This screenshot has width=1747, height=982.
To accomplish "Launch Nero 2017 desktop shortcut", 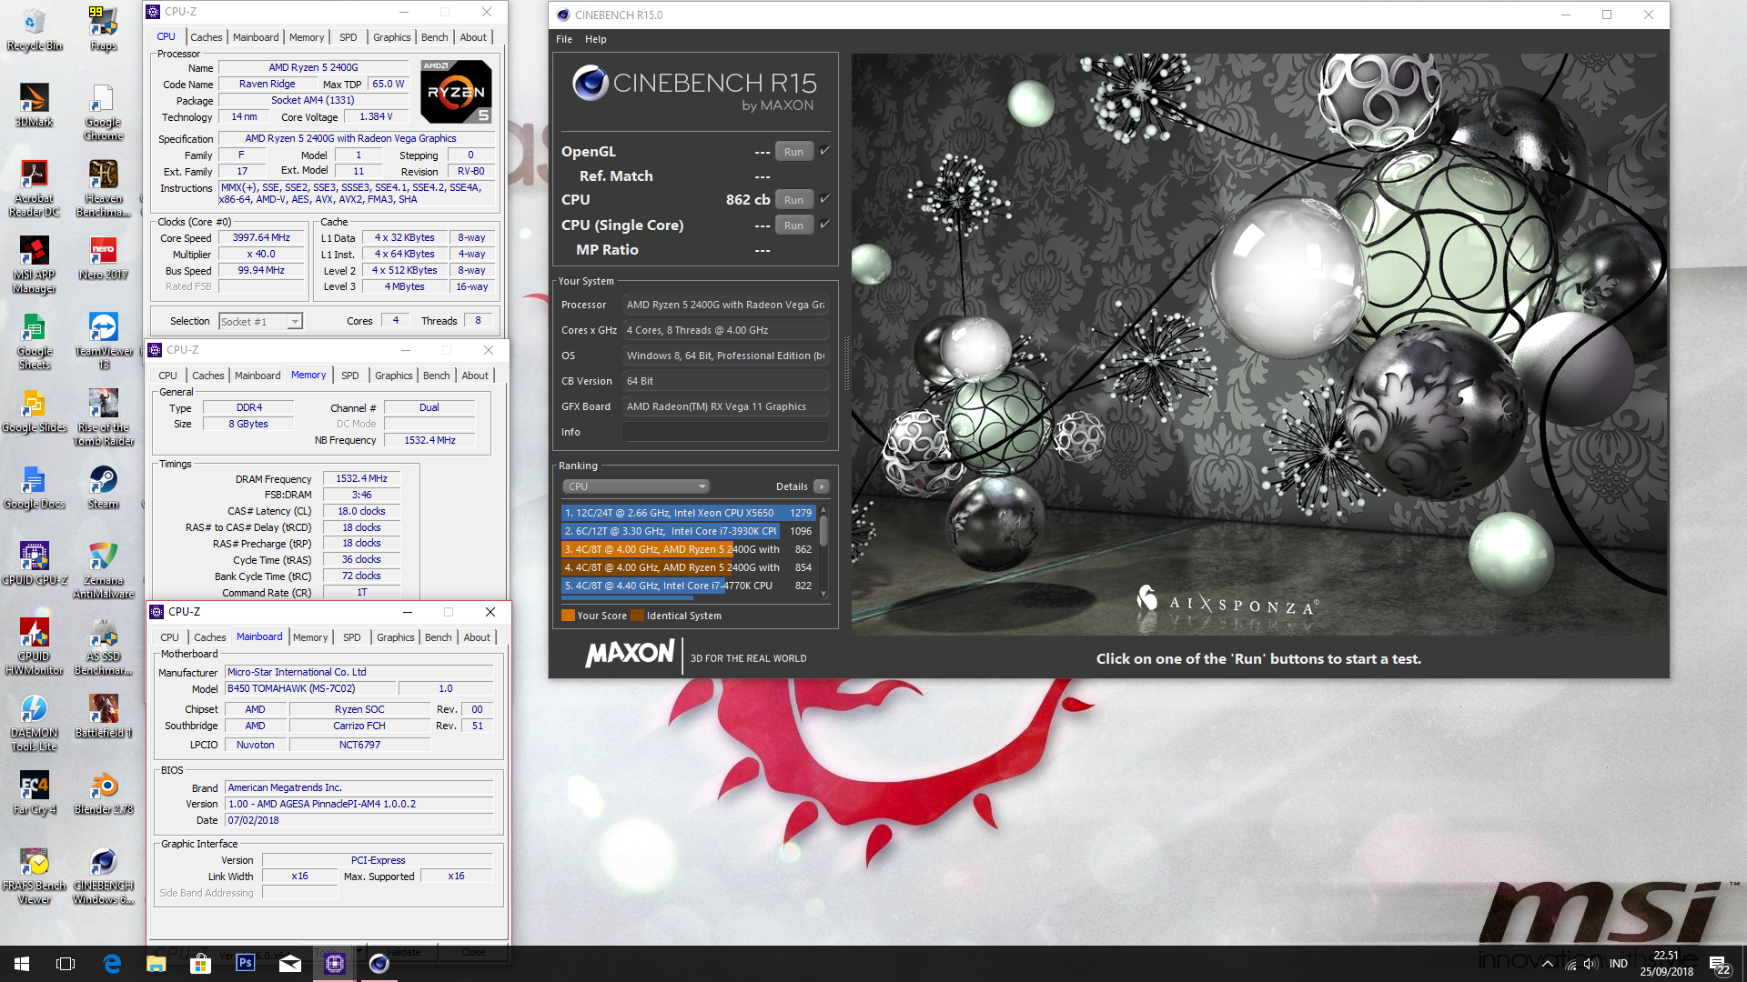I will (x=103, y=258).
